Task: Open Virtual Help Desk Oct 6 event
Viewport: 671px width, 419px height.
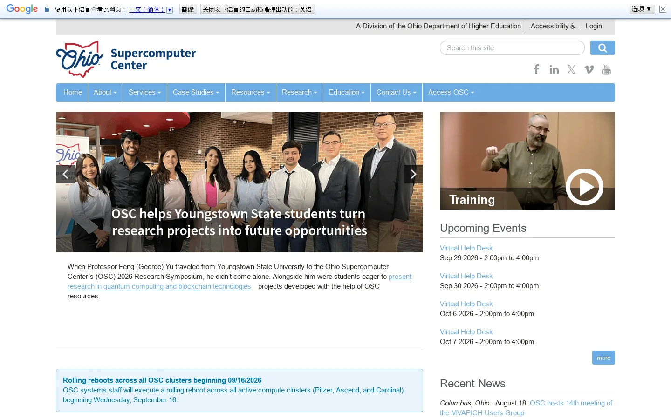Action: click(x=466, y=304)
